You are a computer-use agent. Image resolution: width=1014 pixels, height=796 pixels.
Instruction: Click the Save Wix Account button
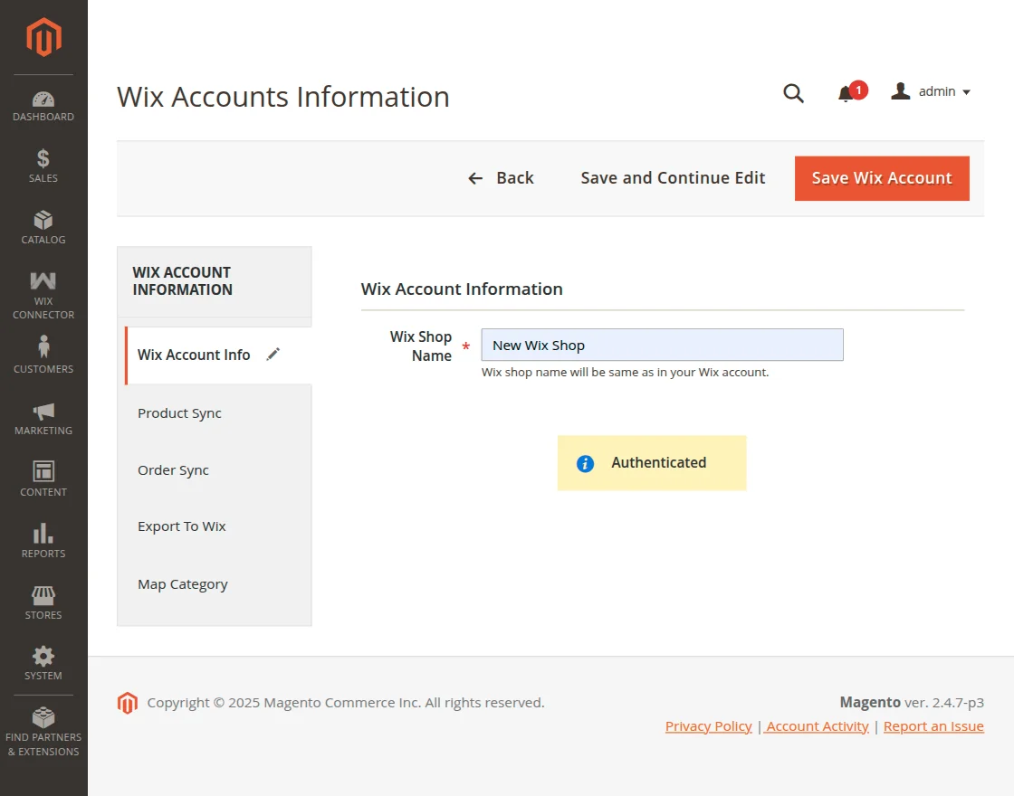coord(881,178)
